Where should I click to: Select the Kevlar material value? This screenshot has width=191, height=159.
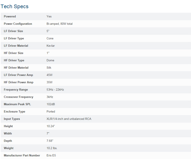click(51, 46)
